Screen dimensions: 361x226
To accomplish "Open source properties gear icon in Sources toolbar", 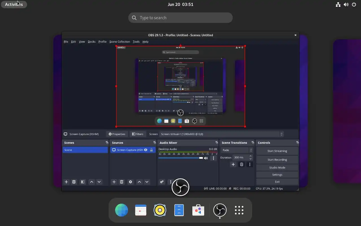I will pyautogui.click(x=130, y=182).
